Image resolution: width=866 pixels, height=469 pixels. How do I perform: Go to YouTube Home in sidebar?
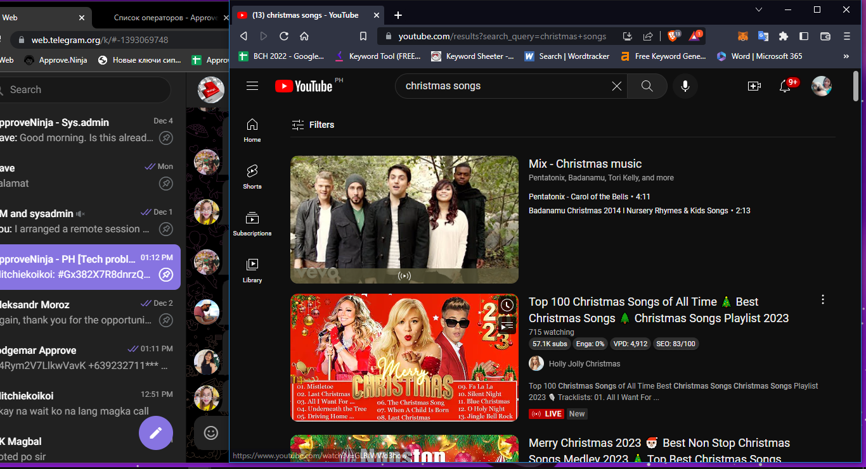(252, 130)
